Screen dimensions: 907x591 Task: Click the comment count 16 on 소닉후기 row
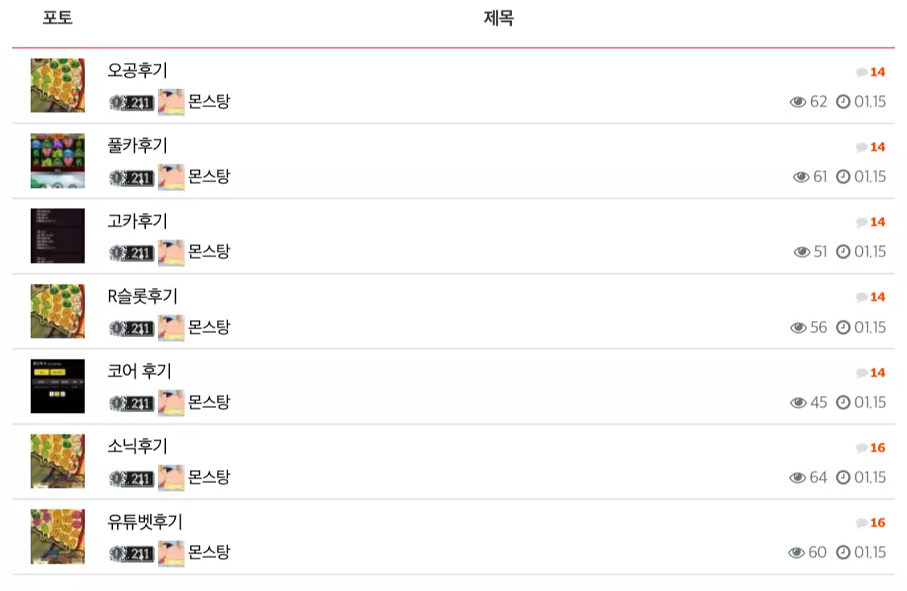click(x=877, y=447)
